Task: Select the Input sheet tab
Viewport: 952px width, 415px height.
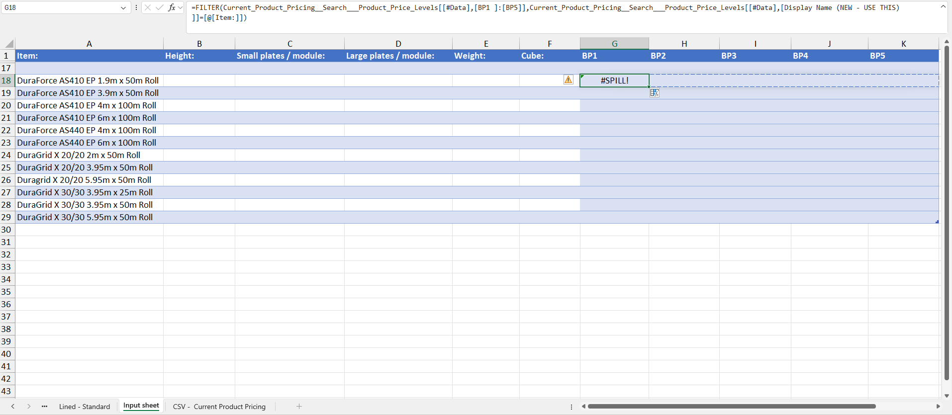Action: click(141, 406)
